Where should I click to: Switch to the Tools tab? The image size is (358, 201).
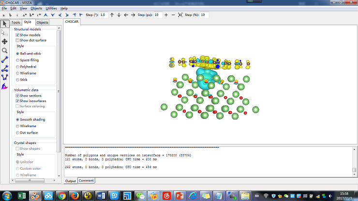point(16,22)
